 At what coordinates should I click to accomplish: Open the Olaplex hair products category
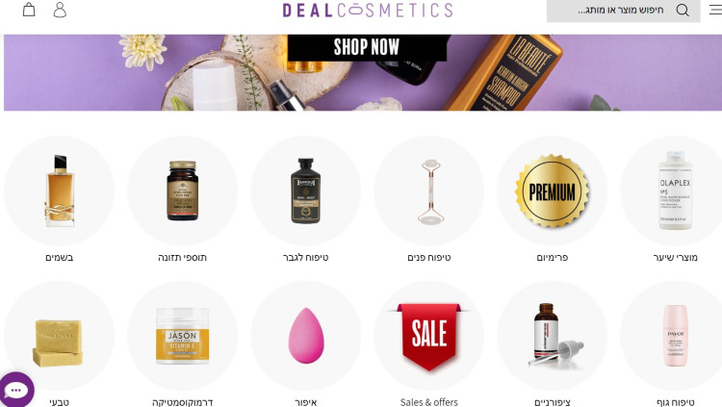click(675, 191)
